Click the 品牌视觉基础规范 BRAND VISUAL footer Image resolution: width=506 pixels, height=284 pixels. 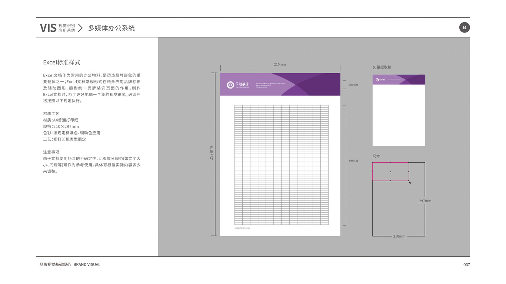tap(70, 264)
